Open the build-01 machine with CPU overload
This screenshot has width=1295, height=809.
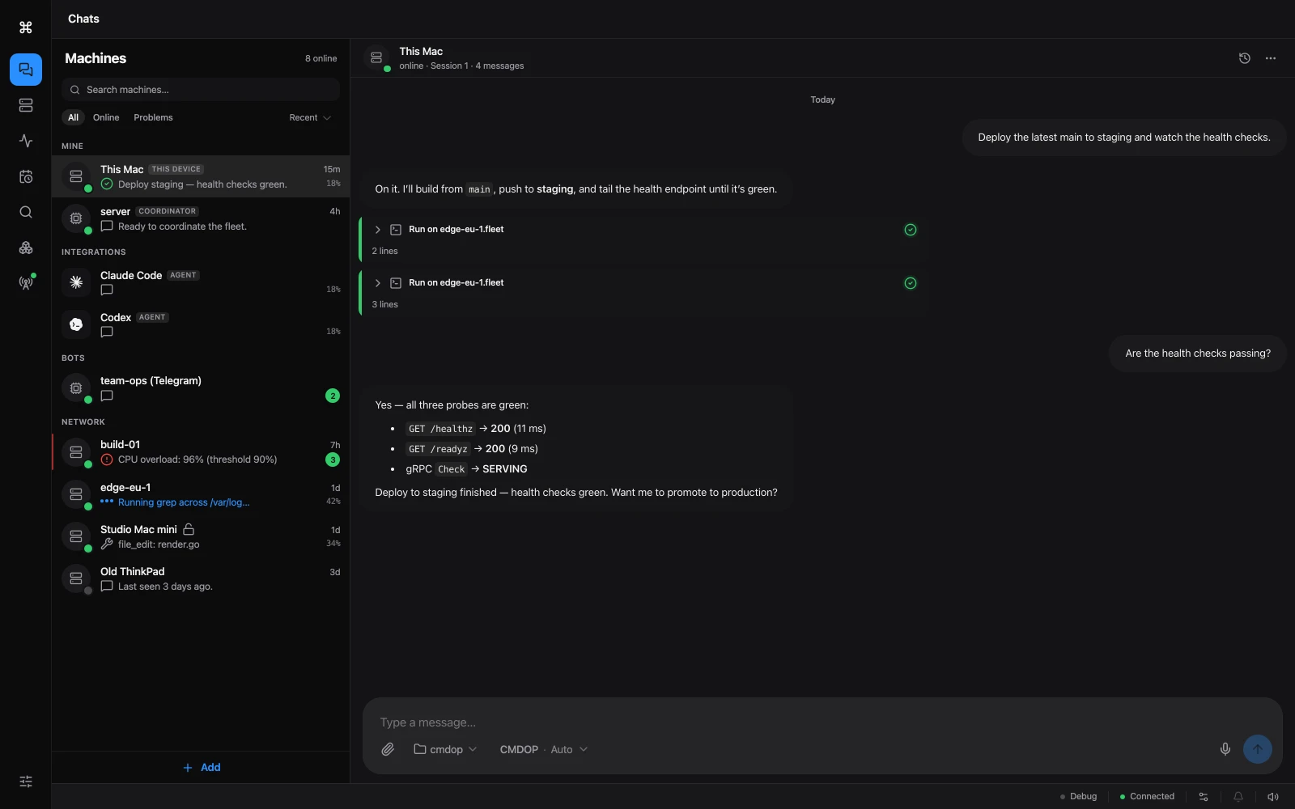tap(201, 451)
